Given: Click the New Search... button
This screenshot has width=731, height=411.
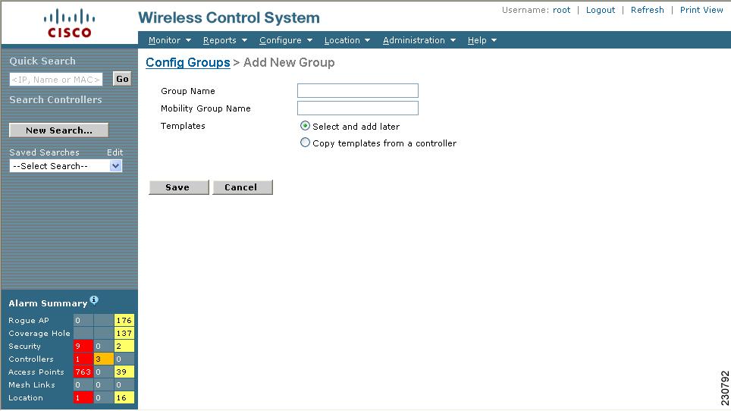Looking at the screenshot, I should [58, 130].
